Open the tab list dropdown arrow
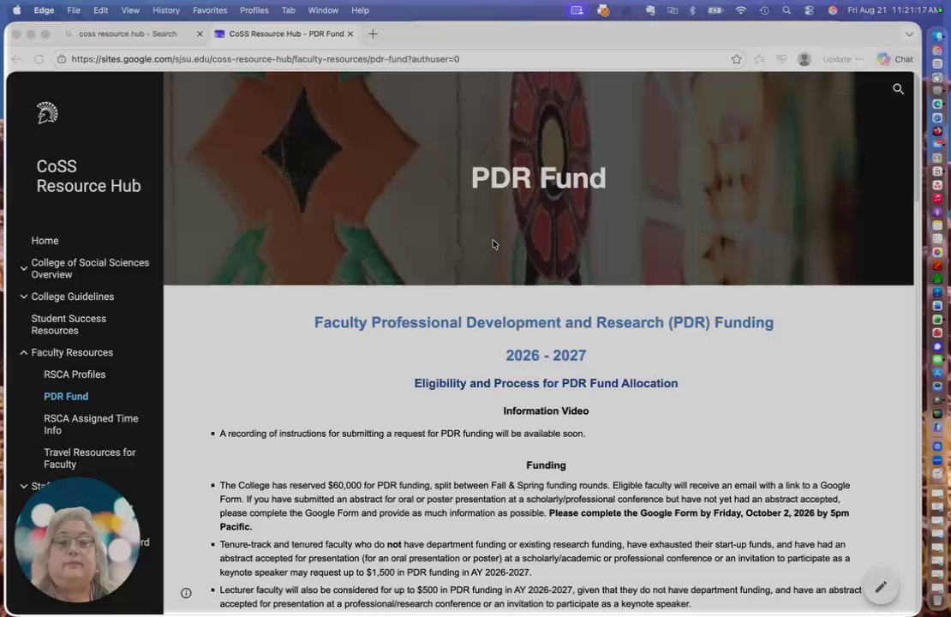Screen dimensions: 951x617 908,34
